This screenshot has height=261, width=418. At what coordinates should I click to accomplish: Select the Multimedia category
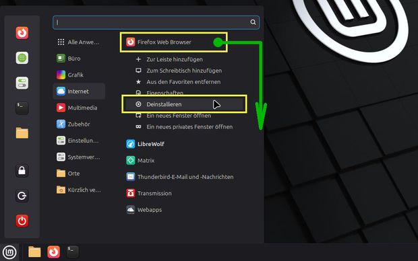tap(79, 108)
